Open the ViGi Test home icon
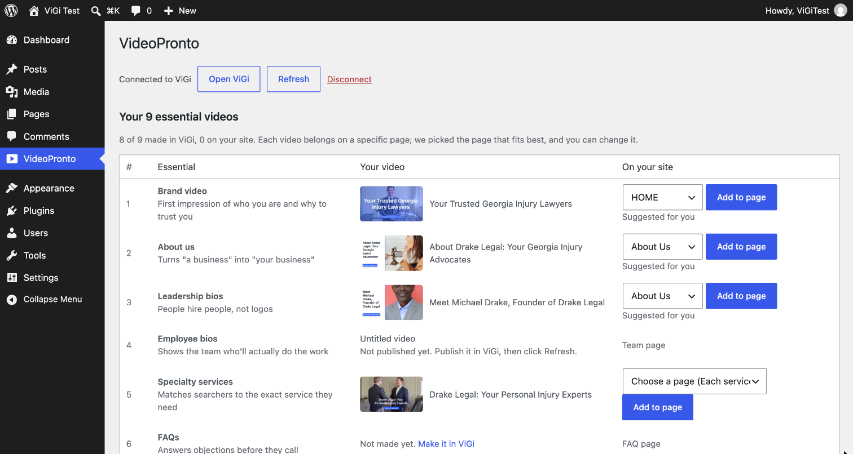853x454 pixels. coord(34,11)
